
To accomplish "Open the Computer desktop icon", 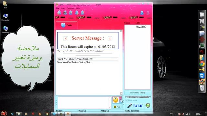I will point(5,17).
